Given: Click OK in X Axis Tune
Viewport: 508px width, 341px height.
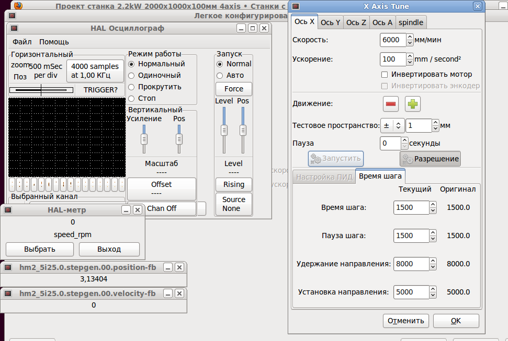Looking at the screenshot, I should pos(456,321).
